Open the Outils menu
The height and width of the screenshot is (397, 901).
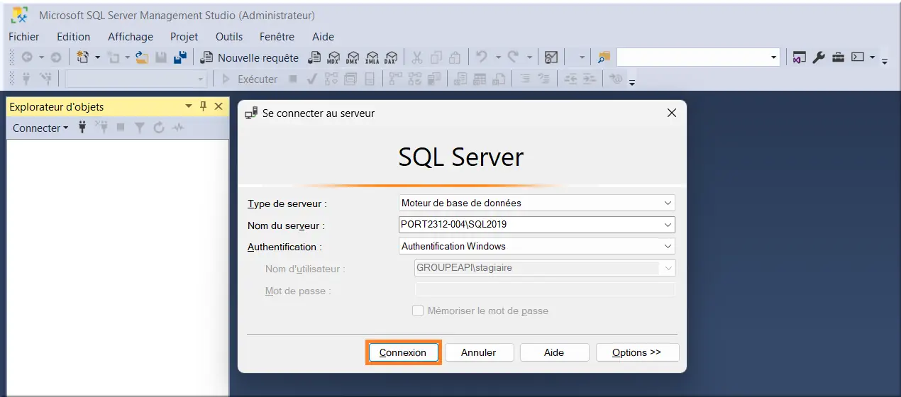[229, 37]
